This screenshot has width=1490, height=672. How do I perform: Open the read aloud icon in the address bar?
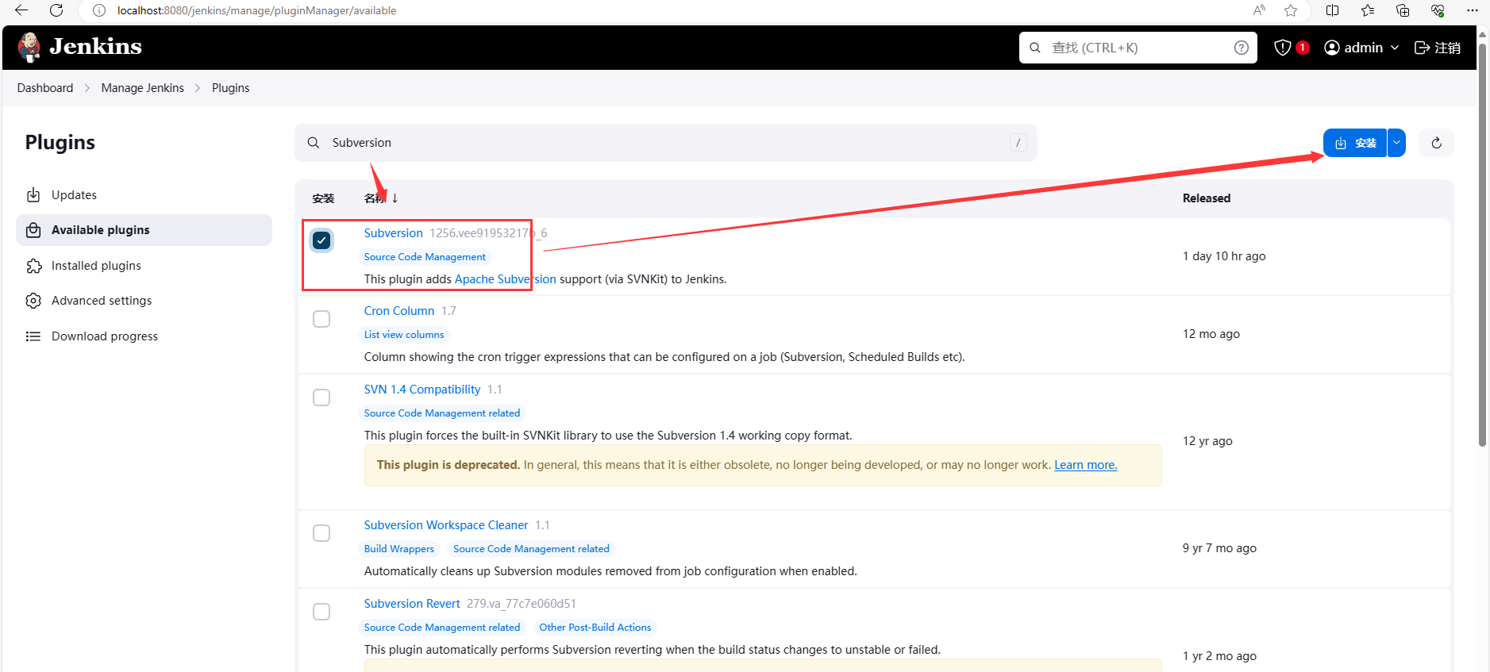[1259, 10]
